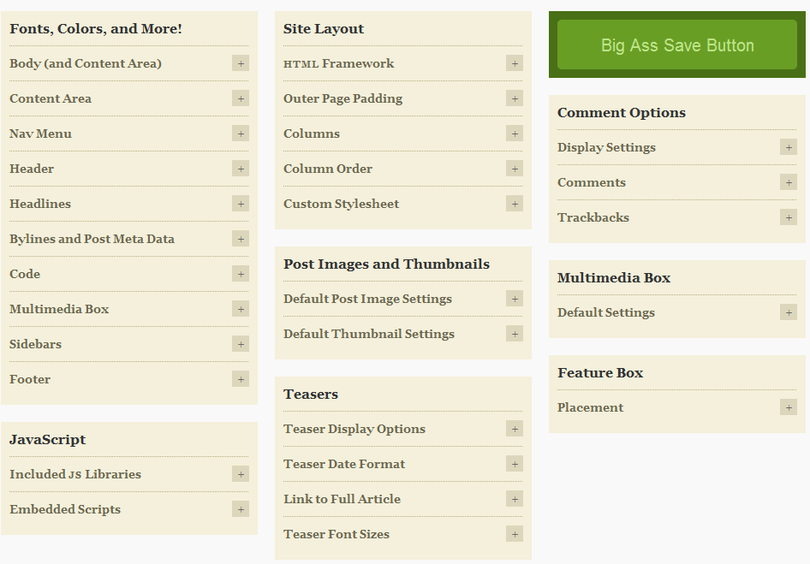The height and width of the screenshot is (564, 810).
Task: Click plus icon beside HTML Framework
Action: [515, 63]
